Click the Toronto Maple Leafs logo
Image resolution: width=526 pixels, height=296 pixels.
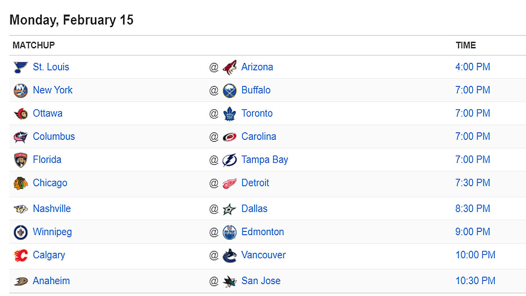tap(230, 113)
